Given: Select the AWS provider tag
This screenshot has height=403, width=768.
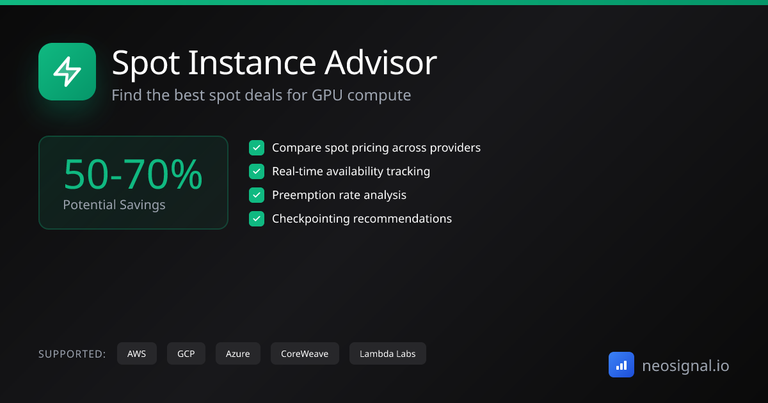Looking at the screenshot, I should pos(137,354).
